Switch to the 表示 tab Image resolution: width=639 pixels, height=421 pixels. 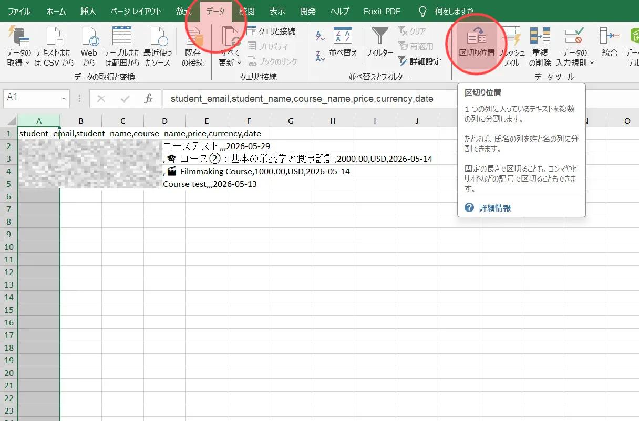click(x=277, y=11)
